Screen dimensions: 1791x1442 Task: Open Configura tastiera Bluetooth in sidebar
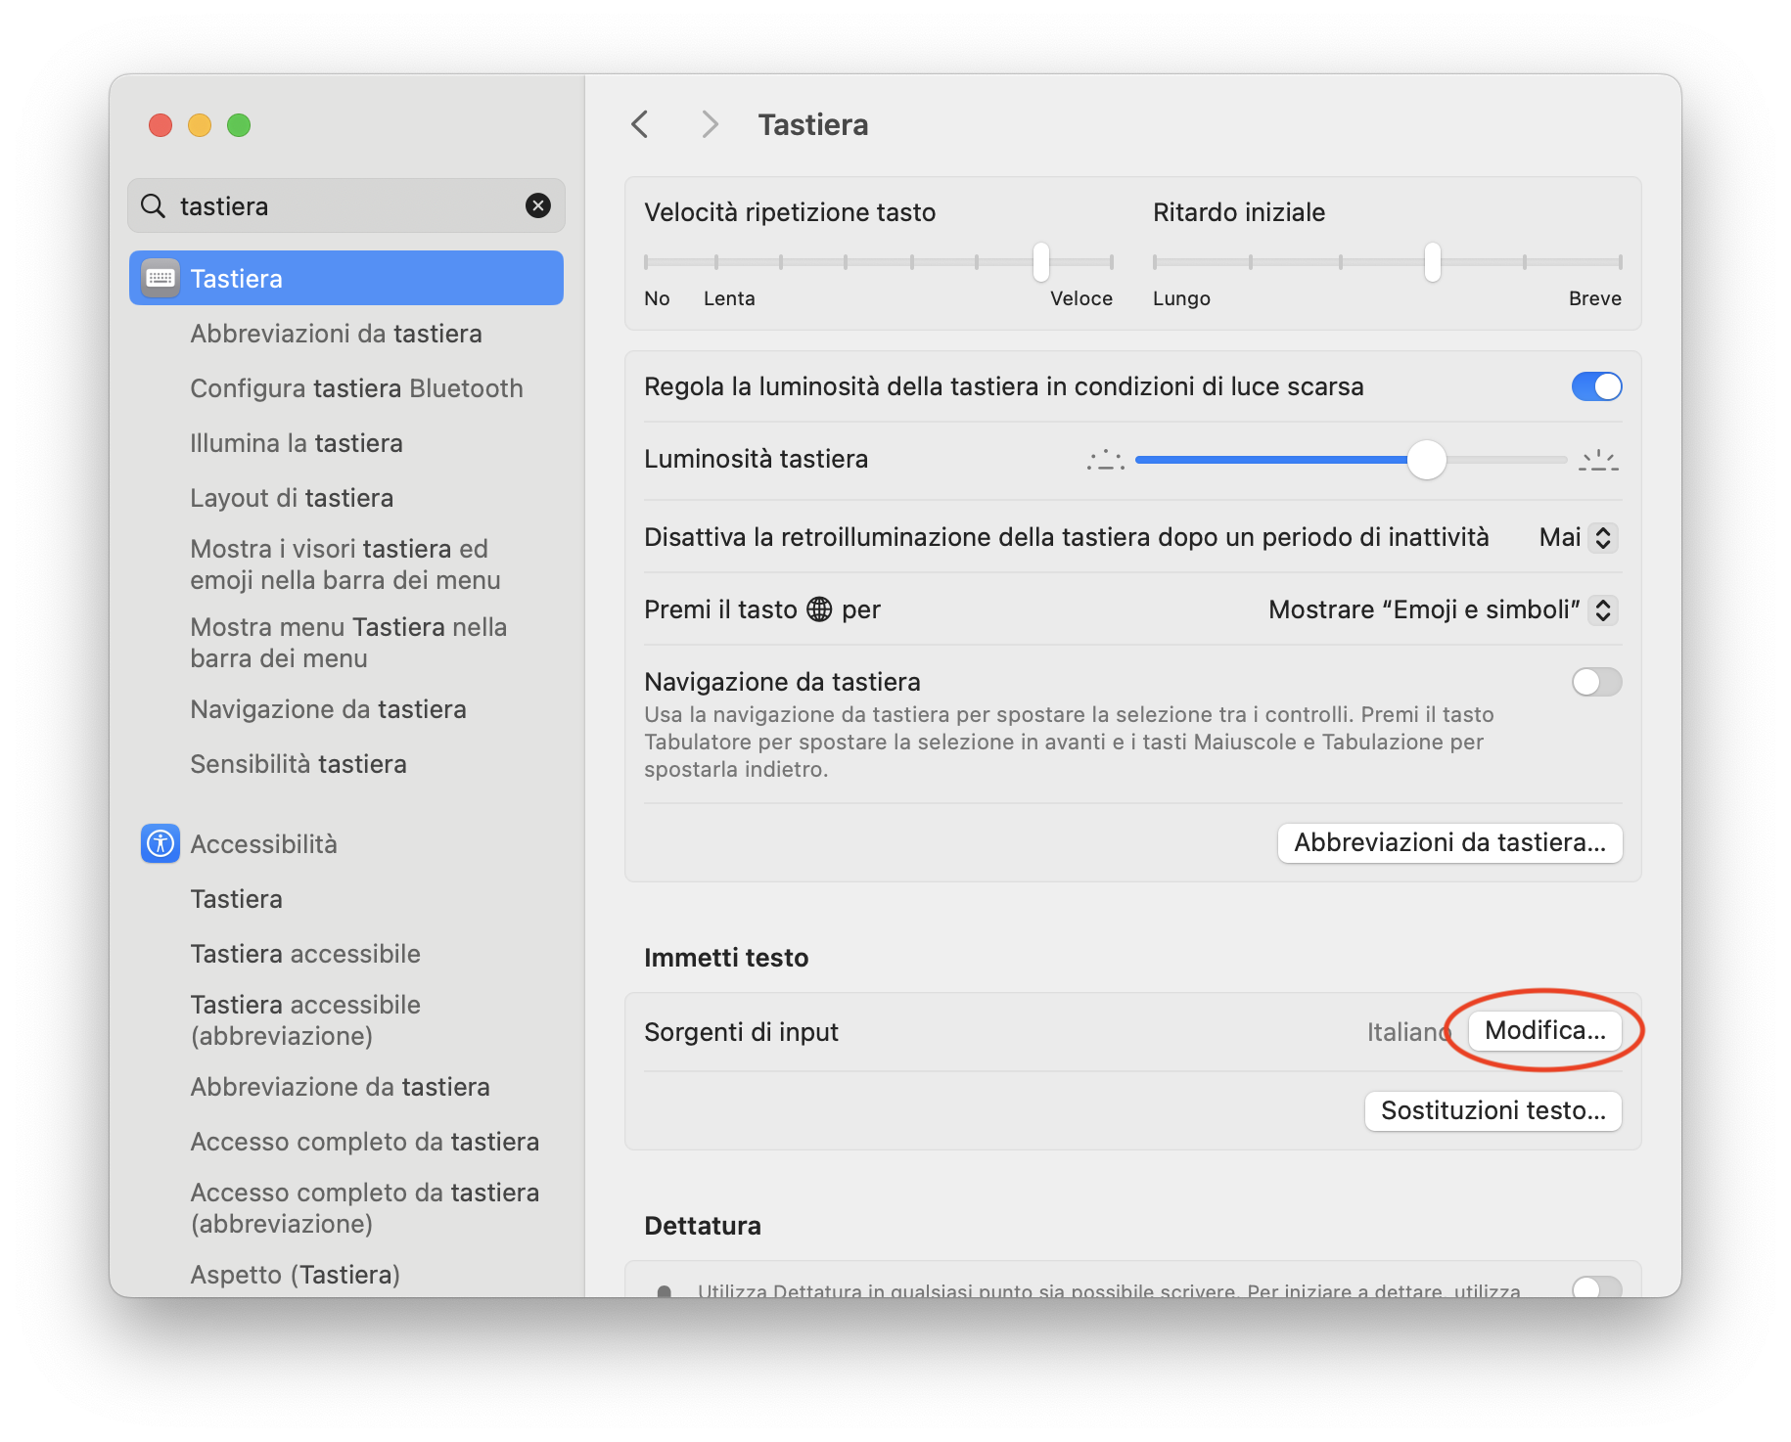pyautogui.click(x=356, y=388)
